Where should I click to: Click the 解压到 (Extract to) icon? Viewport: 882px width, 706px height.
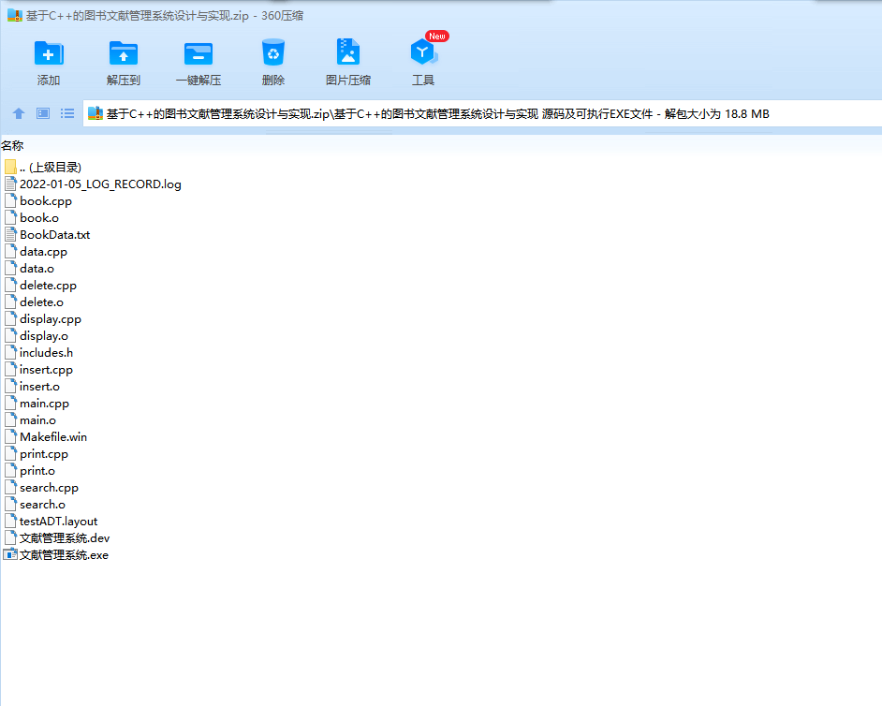[124, 53]
